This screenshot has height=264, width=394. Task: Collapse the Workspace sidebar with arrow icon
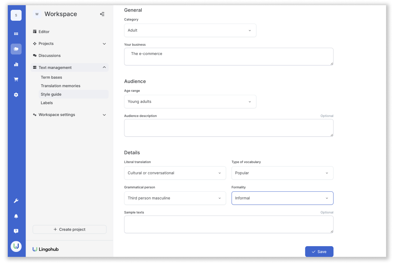click(x=102, y=14)
